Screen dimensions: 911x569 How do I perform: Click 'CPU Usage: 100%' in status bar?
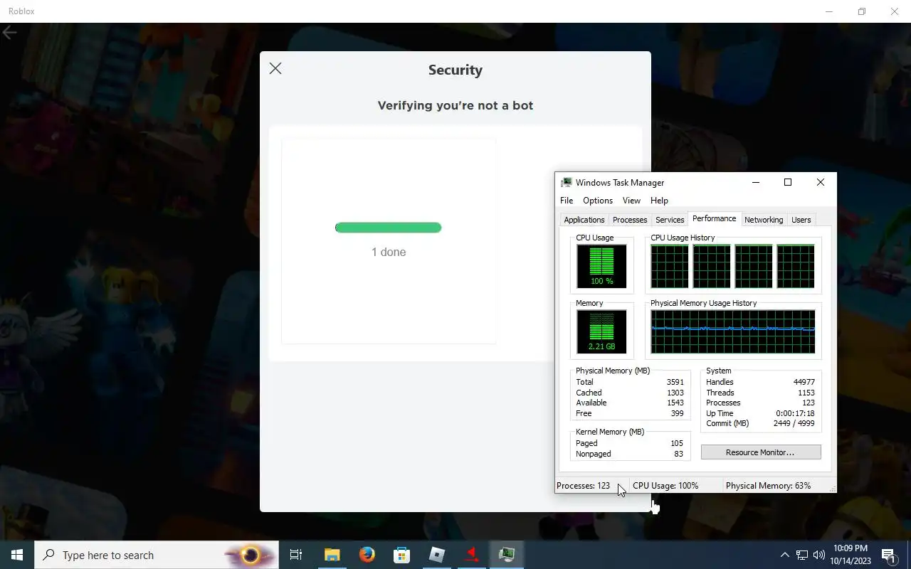tap(665, 486)
